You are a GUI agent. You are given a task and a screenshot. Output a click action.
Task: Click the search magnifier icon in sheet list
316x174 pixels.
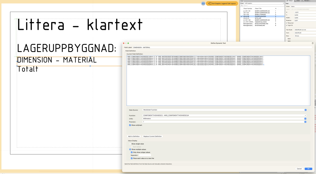tap(242, 5)
